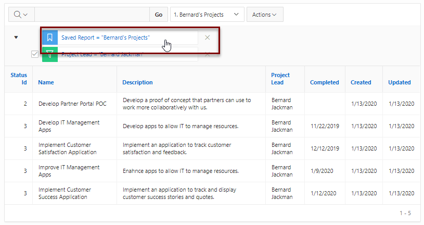Image resolution: width=424 pixels, height=225 pixels.
Task: Open the Saved Report Bernard's Projects link
Action: [x=106, y=37]
